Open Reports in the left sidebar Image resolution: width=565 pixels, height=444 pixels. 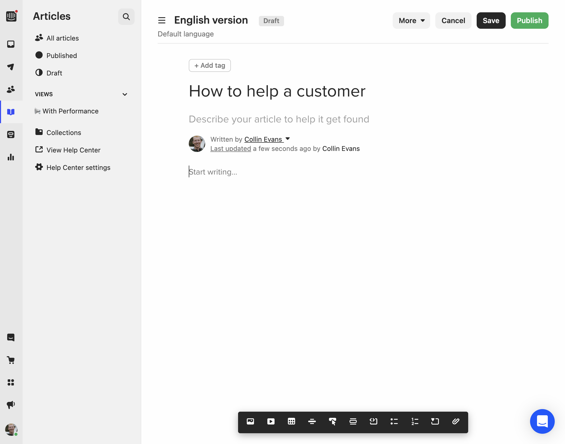click(x=11, y=157)
